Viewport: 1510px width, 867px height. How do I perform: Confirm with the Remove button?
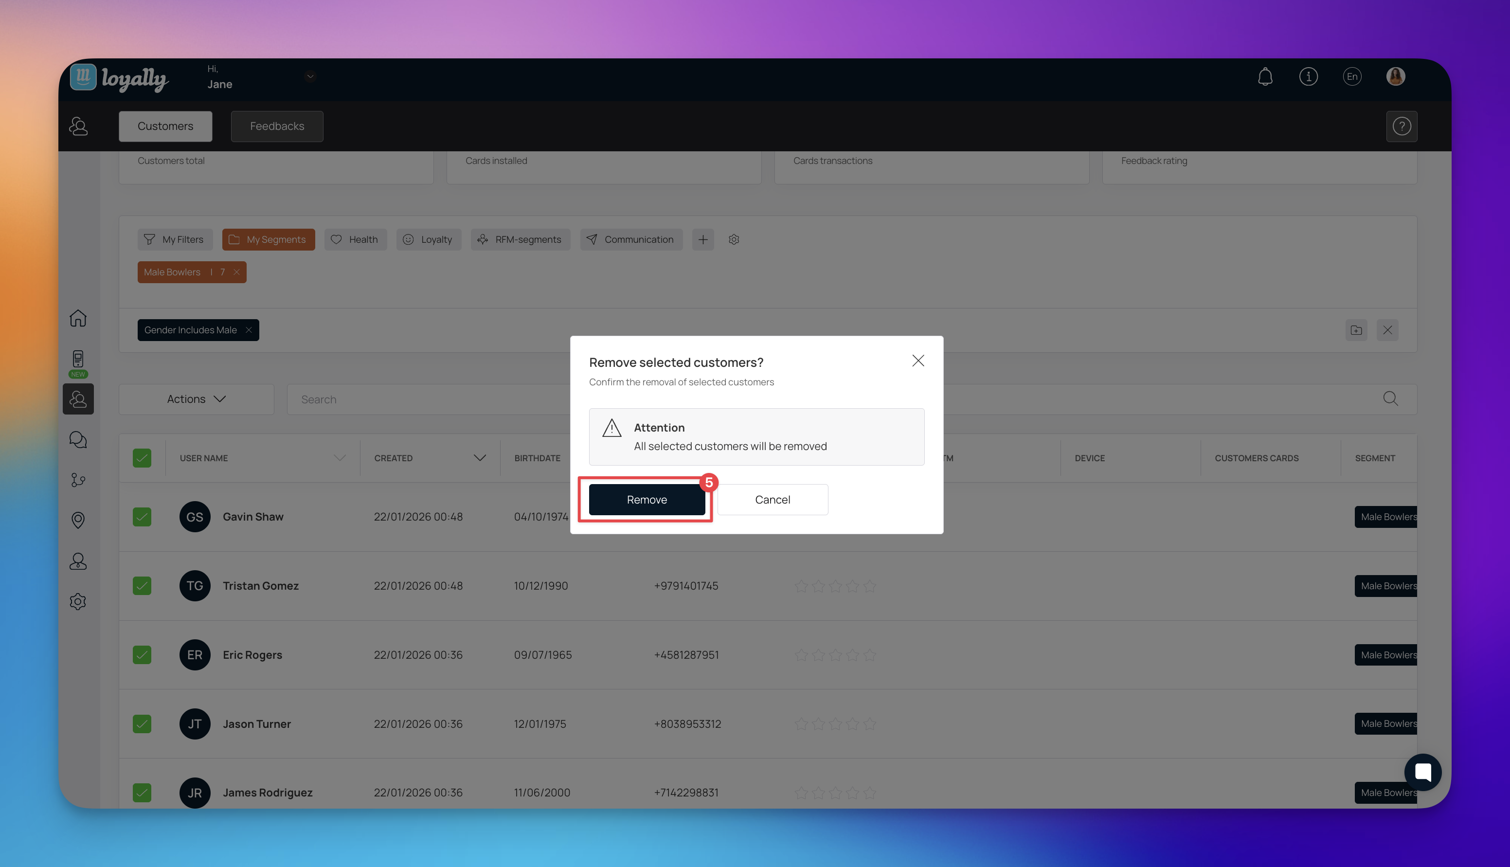(647, 500)
